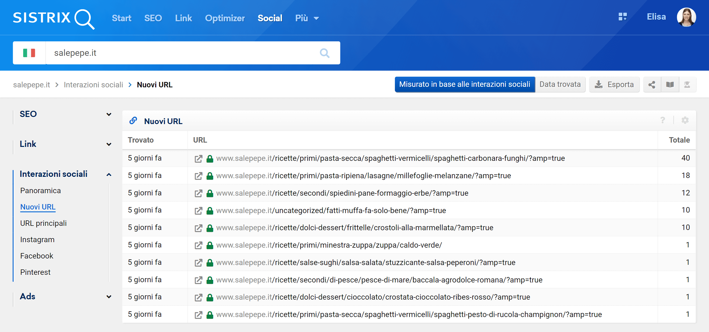The height and width of the screenshot is (332, 709).
Task: Open the spaghetti-carbonara-funghi URL link
Action: point(390,158)
